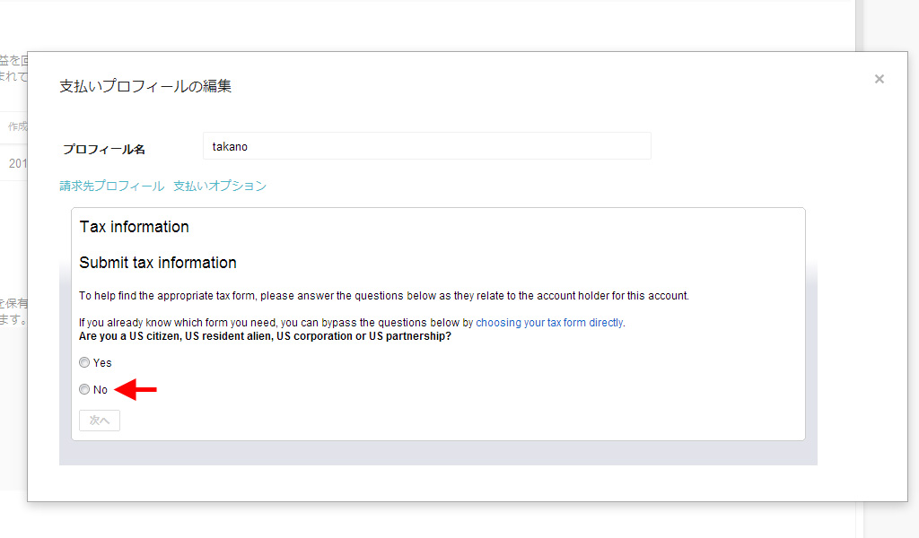Click the profile name field containing takano

(426, 146)
